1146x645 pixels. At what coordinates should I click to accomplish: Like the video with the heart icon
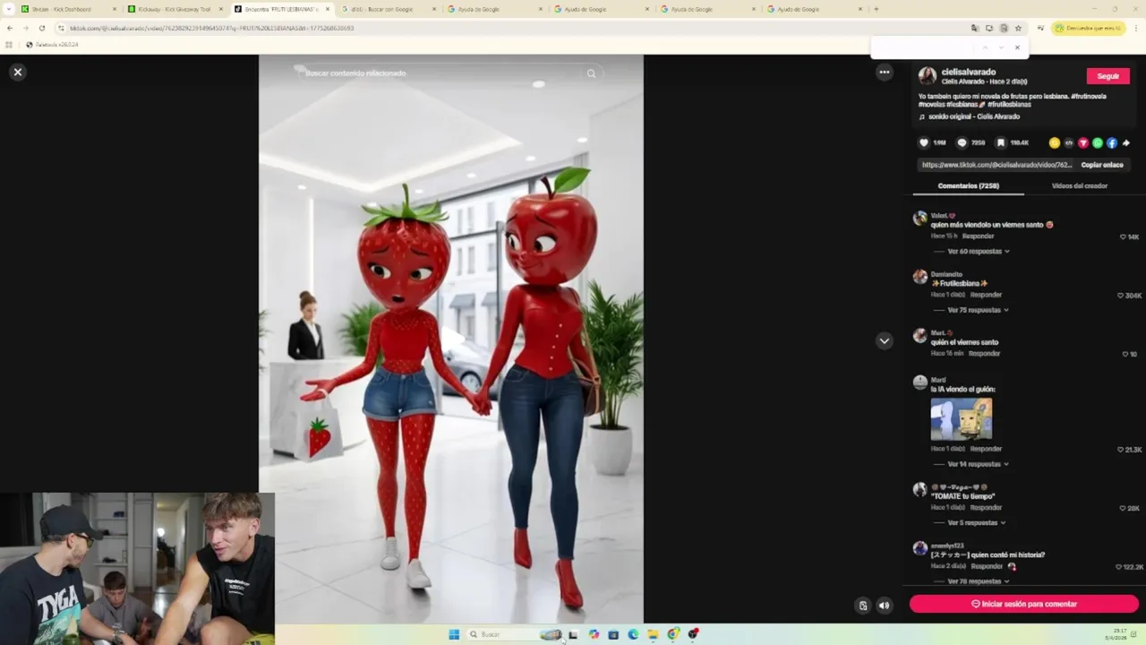tap(924, 142)
